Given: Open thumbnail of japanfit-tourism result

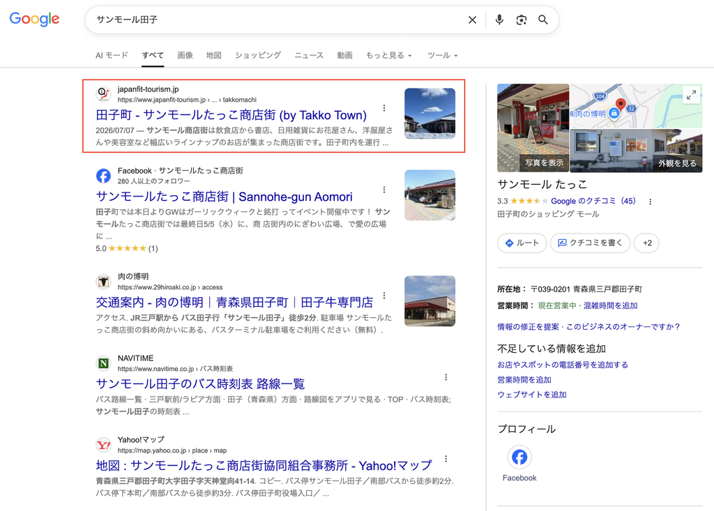Looking at the screenshot, I should (430, 114).
